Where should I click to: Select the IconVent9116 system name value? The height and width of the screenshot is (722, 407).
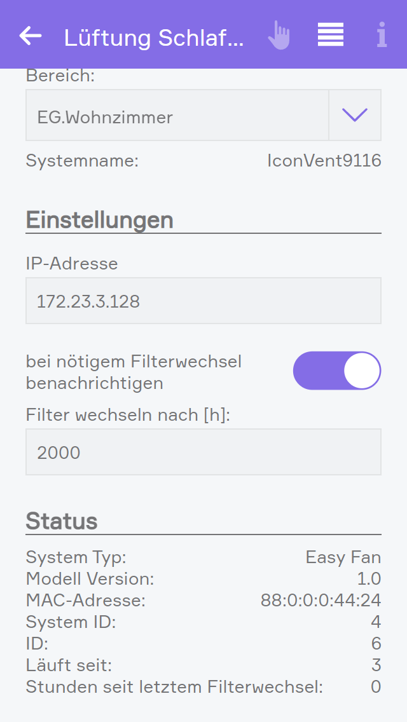[x=324, y=161]
